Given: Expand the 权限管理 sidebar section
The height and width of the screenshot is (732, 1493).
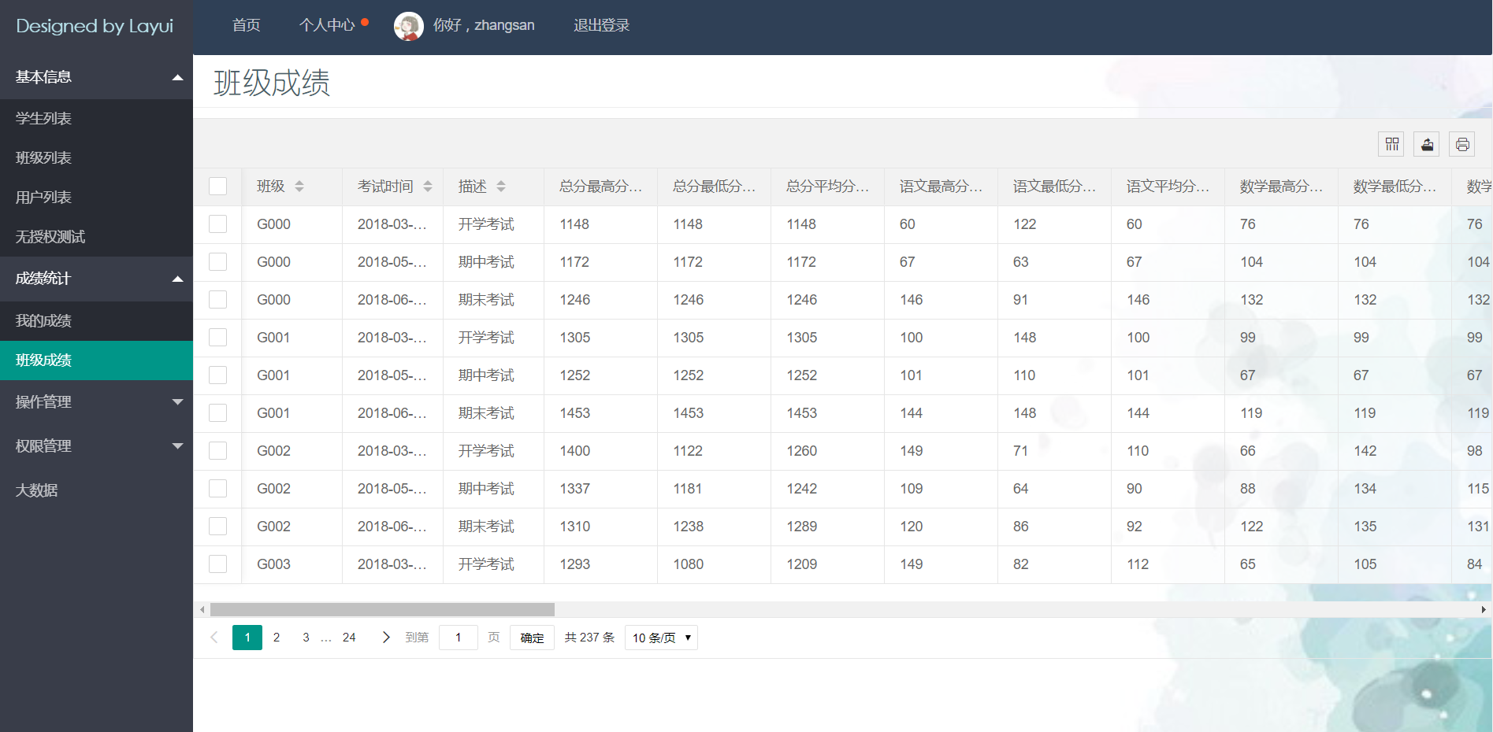Looking at the screenshot, I should [x=96, y=446].
